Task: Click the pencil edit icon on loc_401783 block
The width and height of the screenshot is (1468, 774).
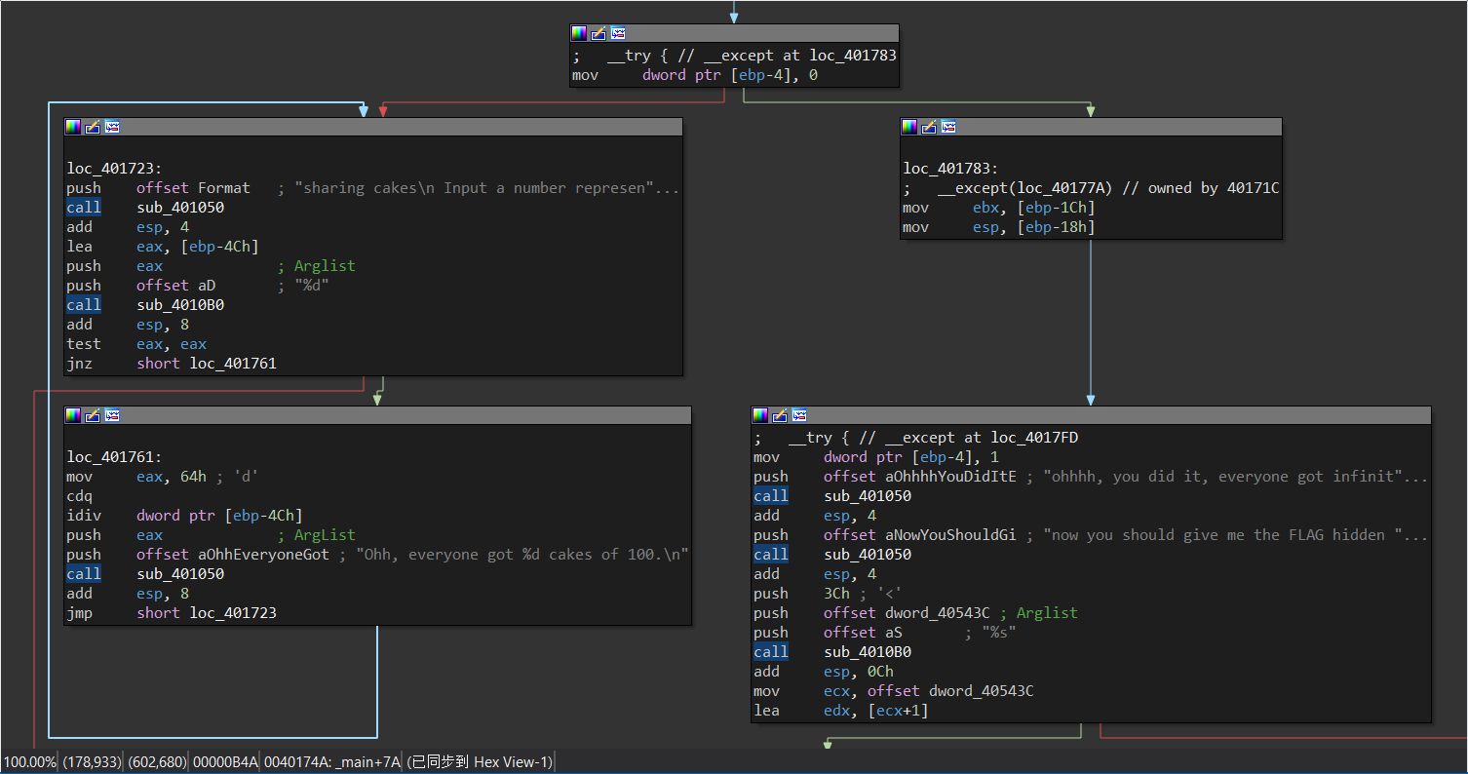Action: (929, 127)
